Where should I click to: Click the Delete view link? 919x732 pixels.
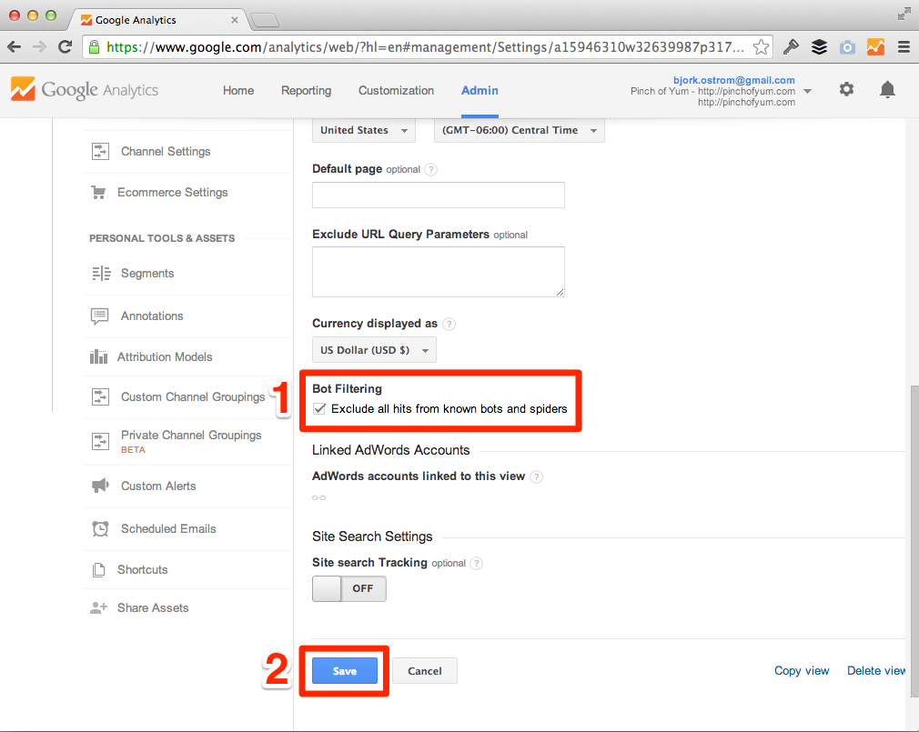point(876,671)
